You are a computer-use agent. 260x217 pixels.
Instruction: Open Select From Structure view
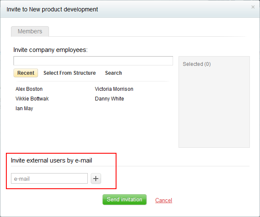click(x=70, y=73)
